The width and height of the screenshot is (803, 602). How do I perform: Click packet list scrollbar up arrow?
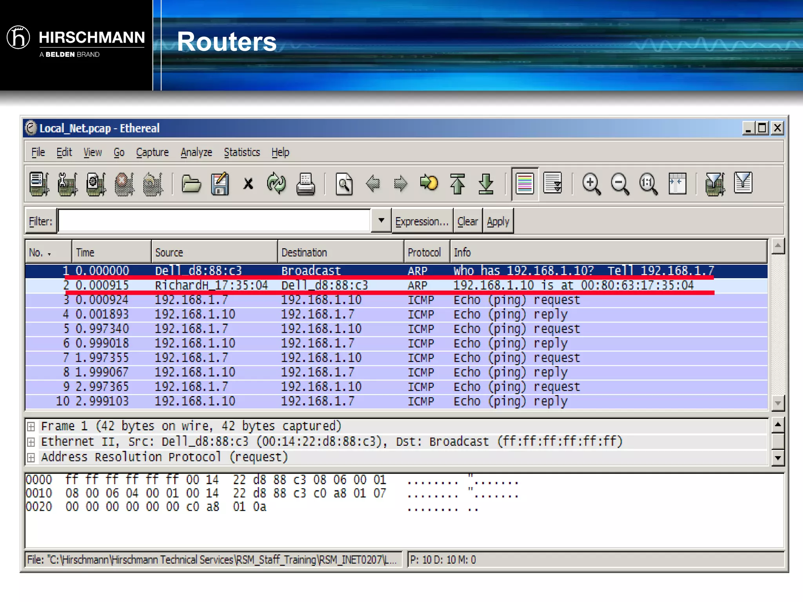point(778,246)
